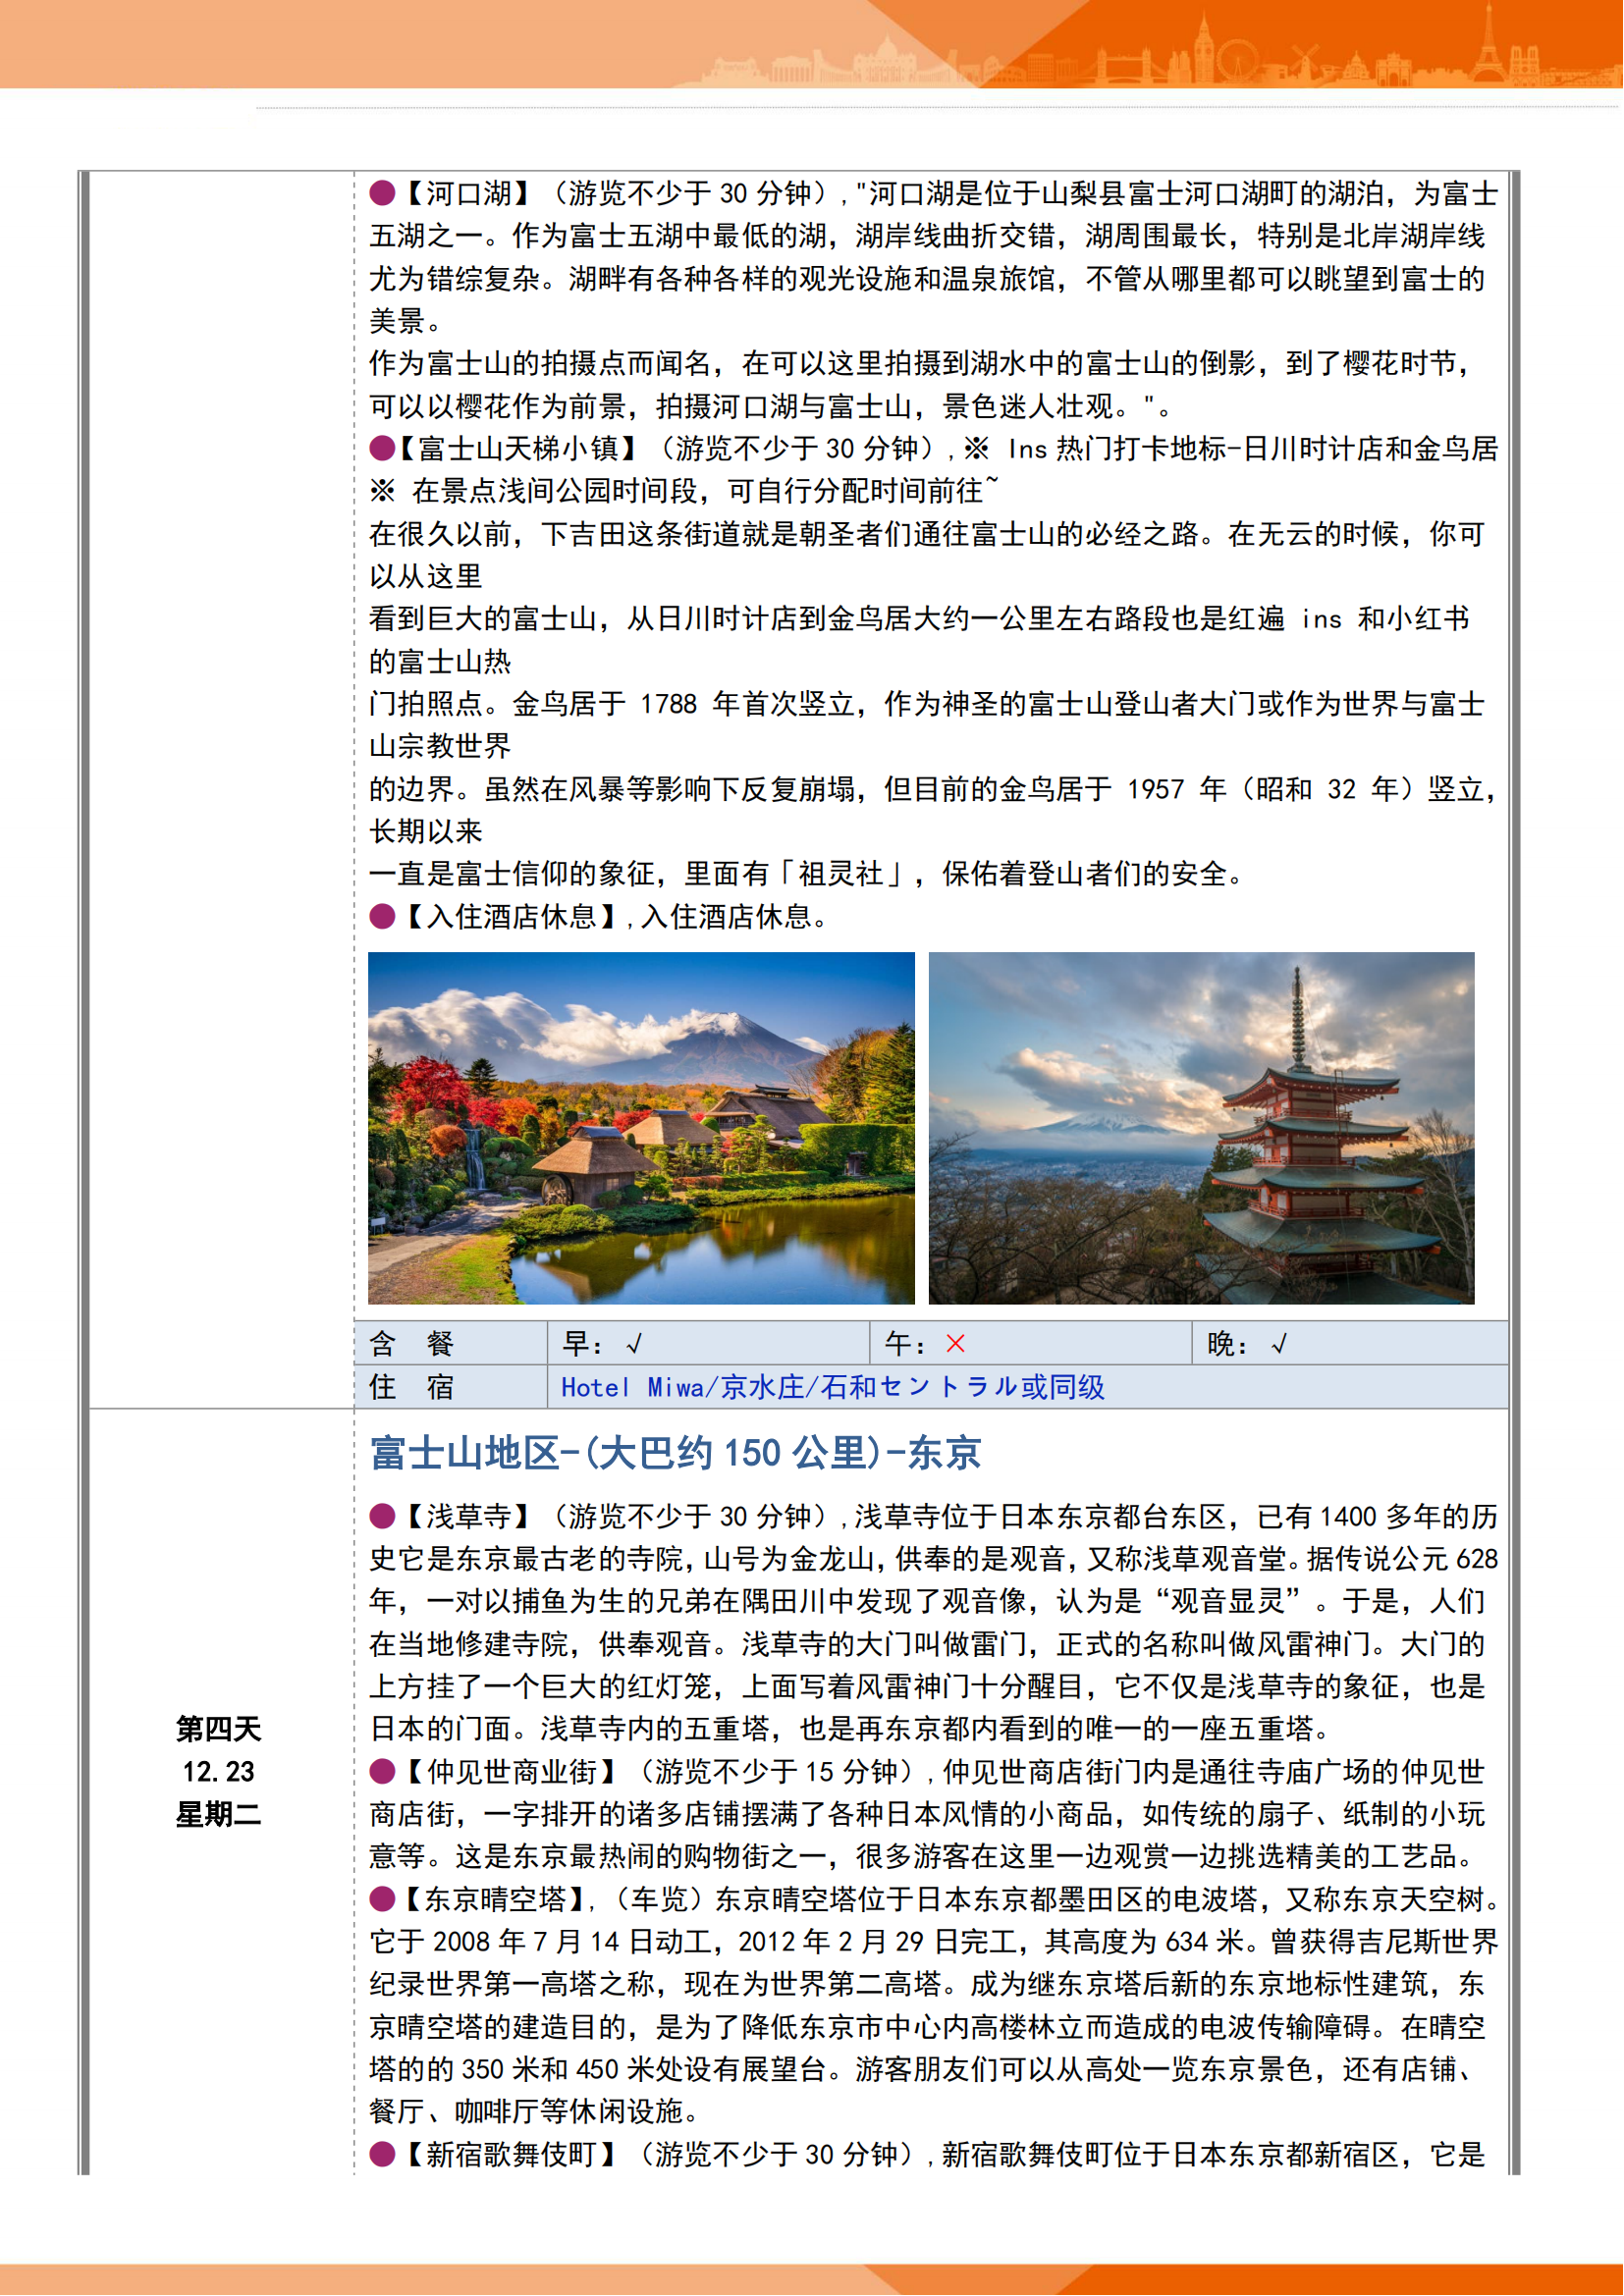
Task: Click the Ferris wheel silhouette in header banner
Action: point(1238,60)
